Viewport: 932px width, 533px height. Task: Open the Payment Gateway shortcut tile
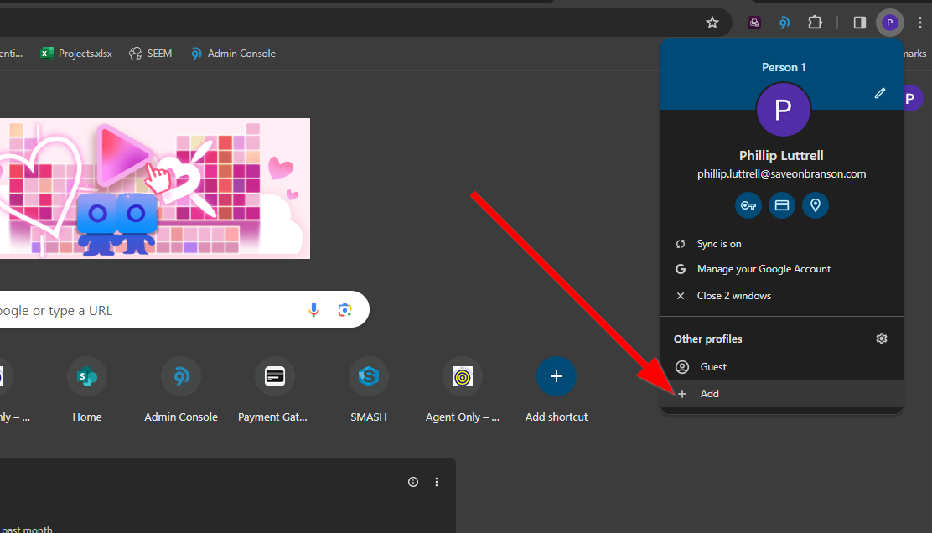[274, 377]
